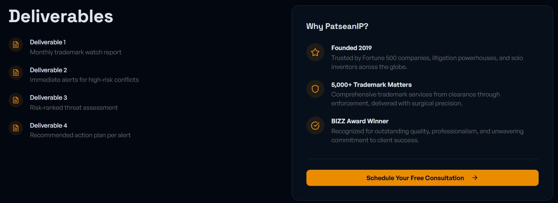Image resolution: width=558 pixels, height=203 pixels.
Task: Click the star icon next to Founded 2019
Action: [315, 52]
